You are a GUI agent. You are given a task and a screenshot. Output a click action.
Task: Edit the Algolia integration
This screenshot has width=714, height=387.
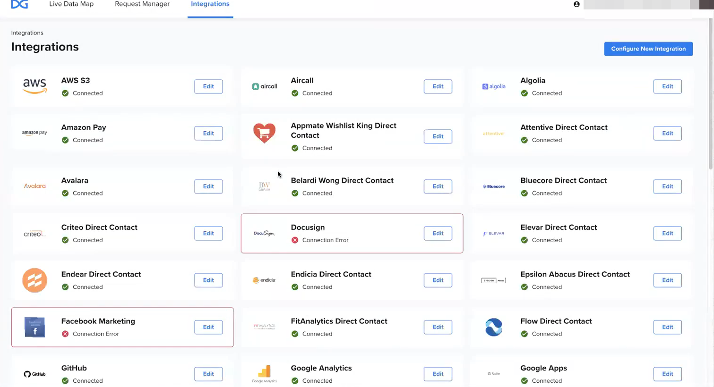668,86
